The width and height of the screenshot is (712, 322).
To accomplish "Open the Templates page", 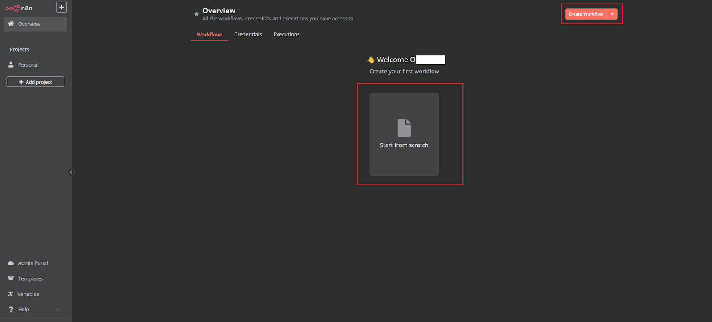I will click(x=35, y=278).
